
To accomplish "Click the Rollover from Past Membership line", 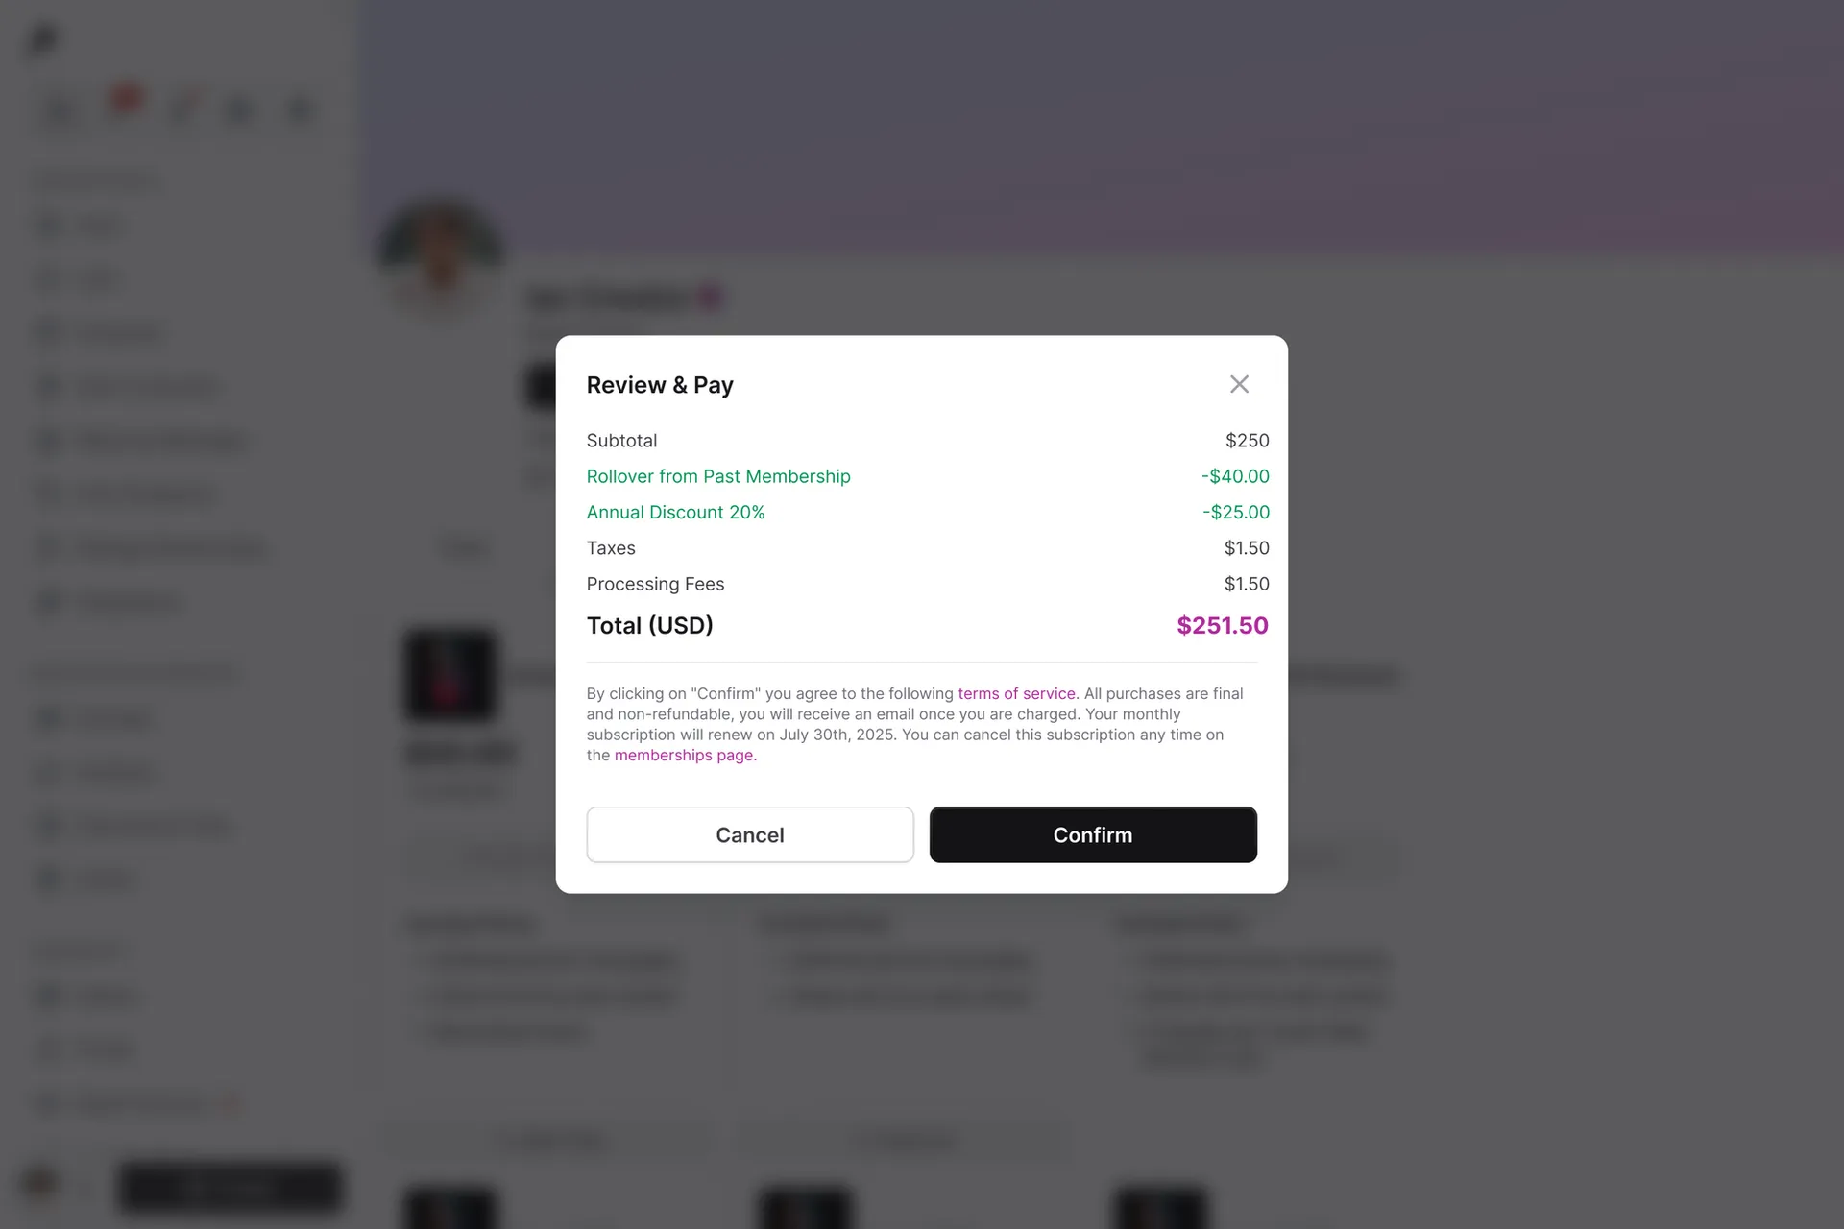I will click(718, 476).
